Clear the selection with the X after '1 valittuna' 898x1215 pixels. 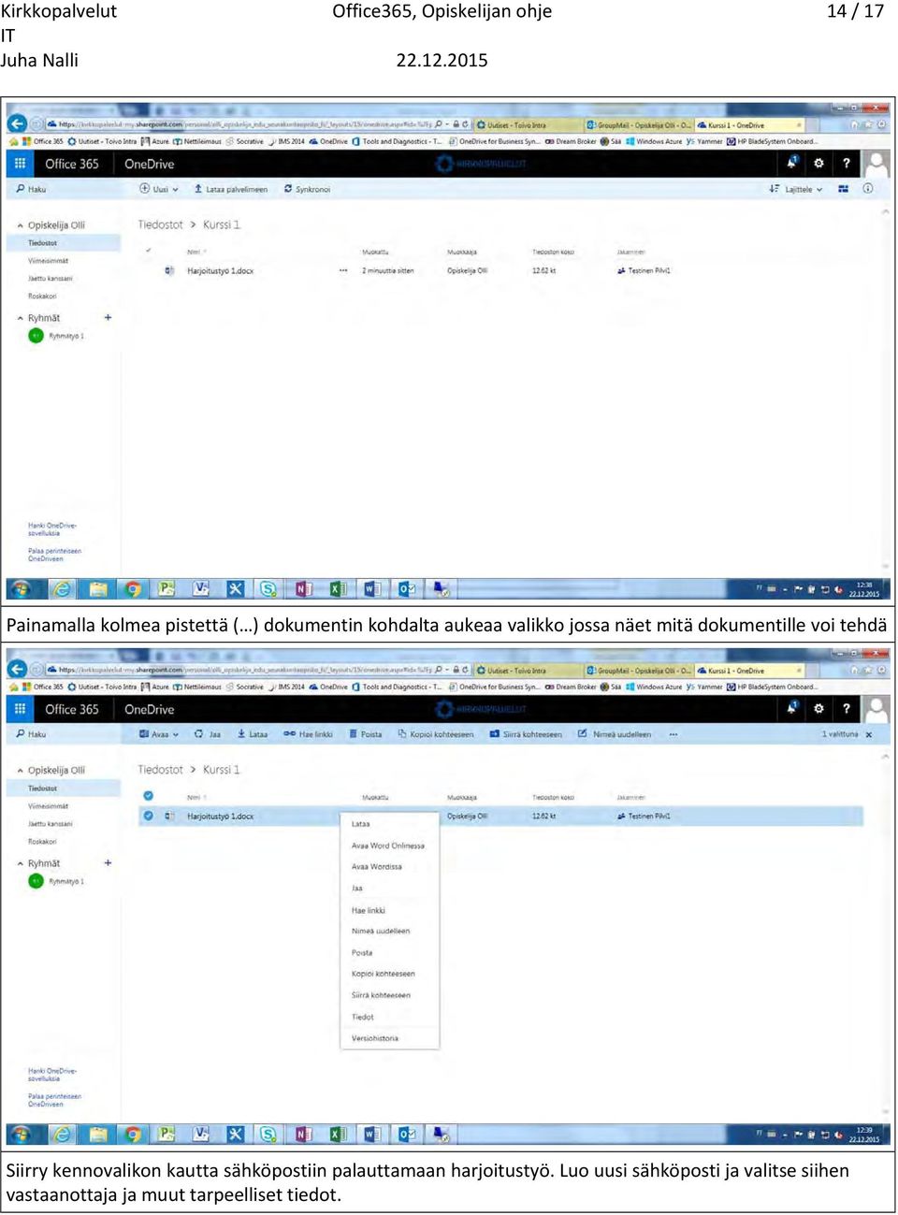[869, 735]
